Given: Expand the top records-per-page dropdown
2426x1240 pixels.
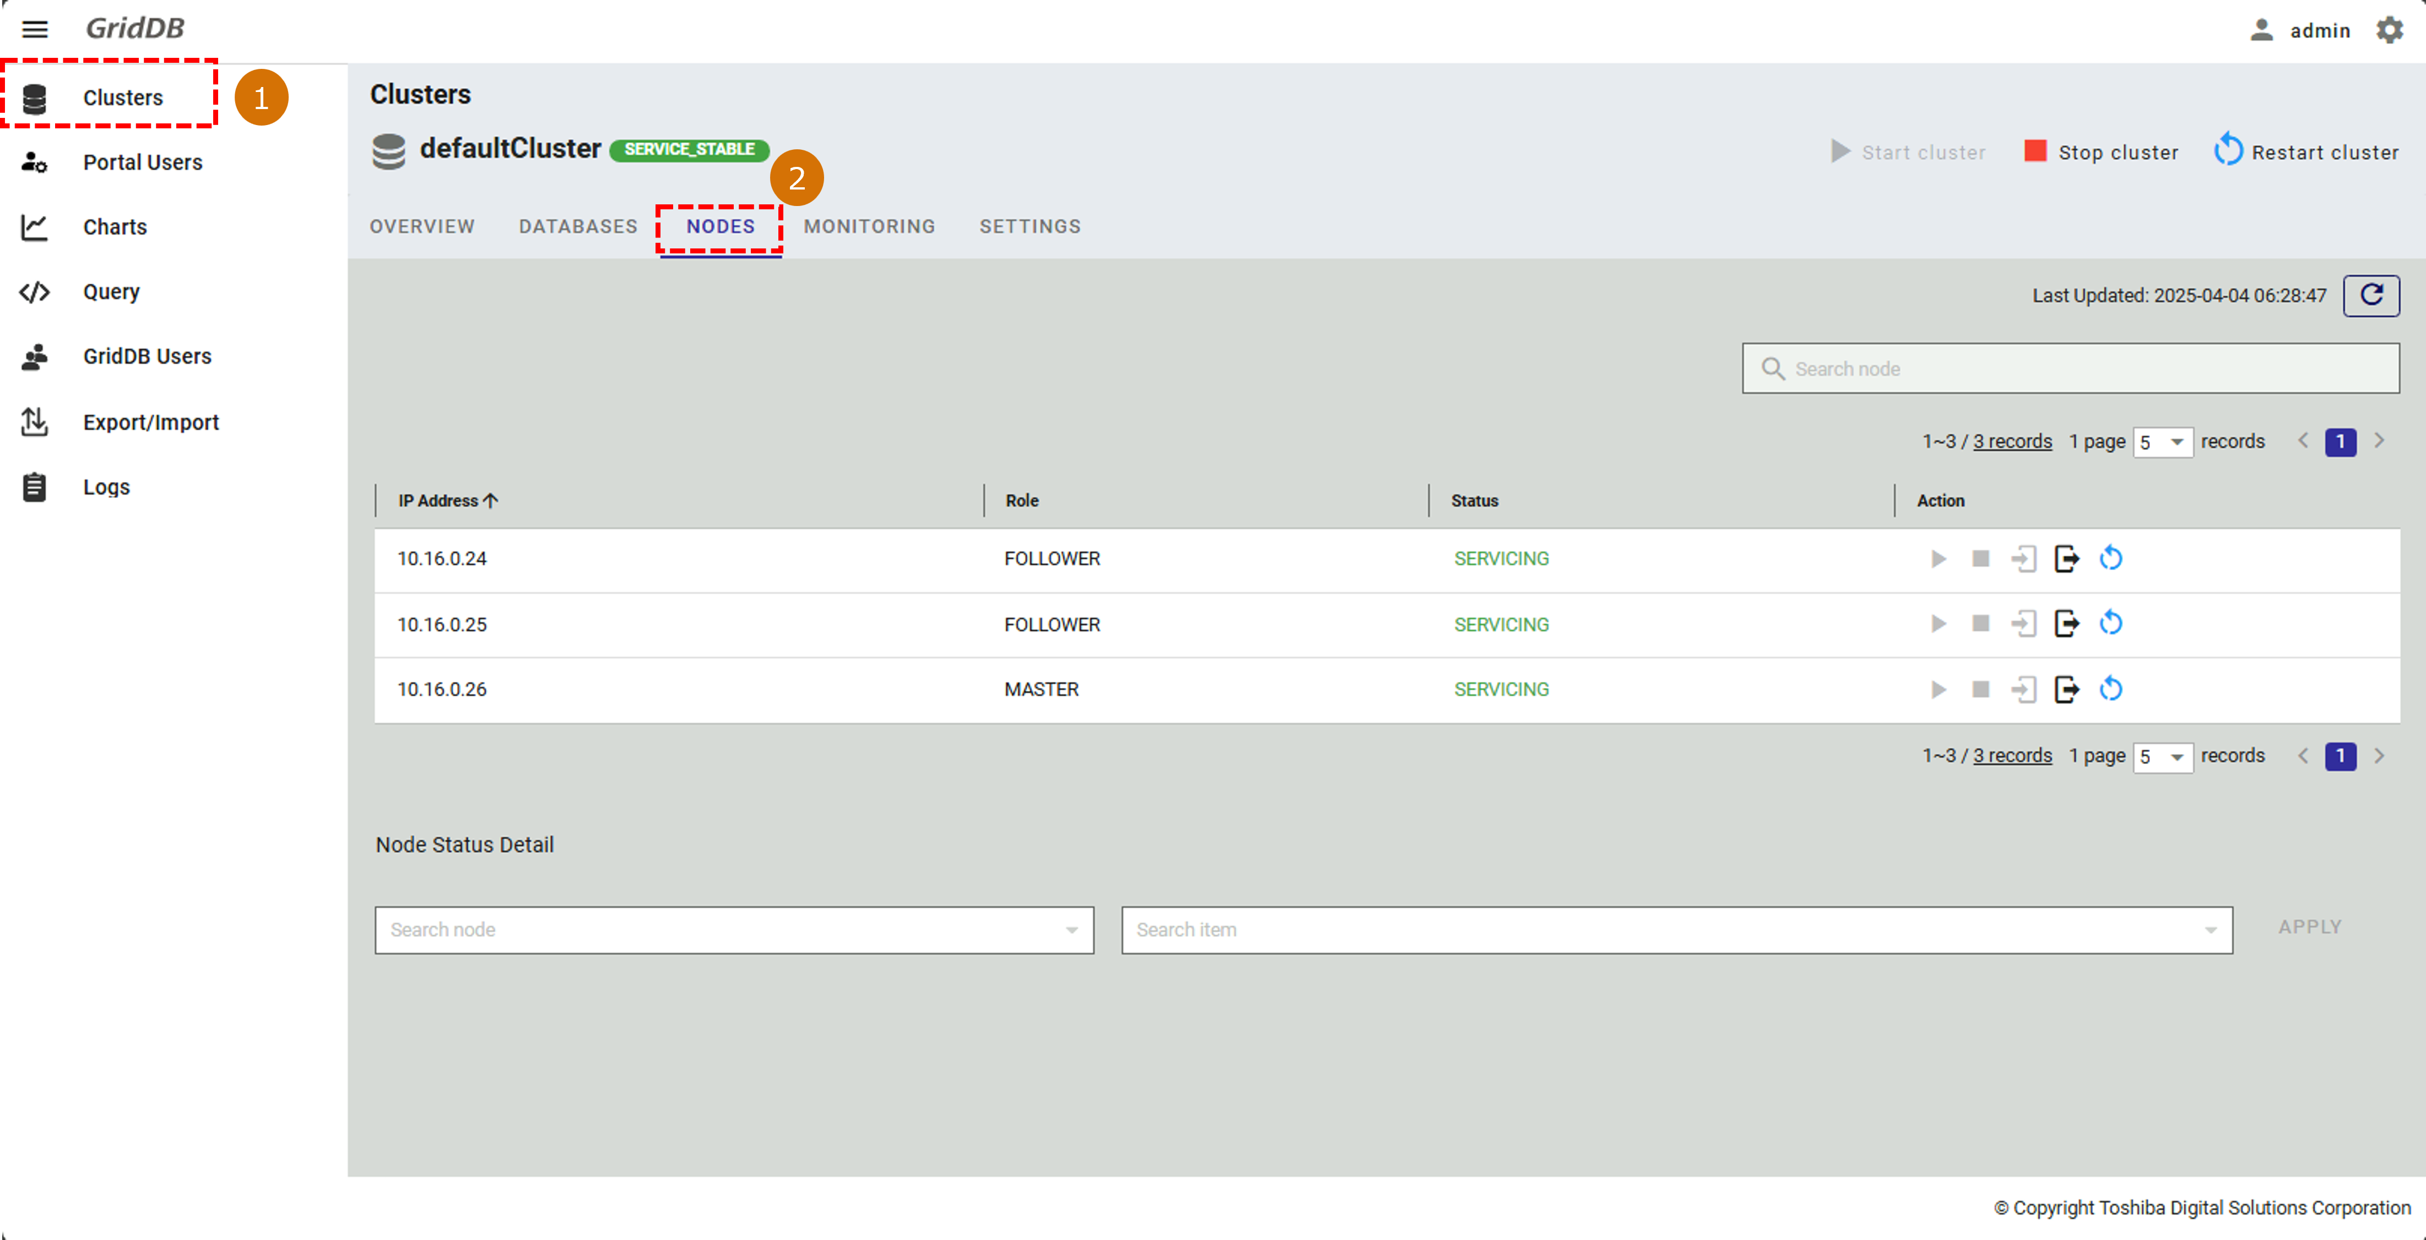Looking at the screenshot, I should click(x=2162, y=442).
